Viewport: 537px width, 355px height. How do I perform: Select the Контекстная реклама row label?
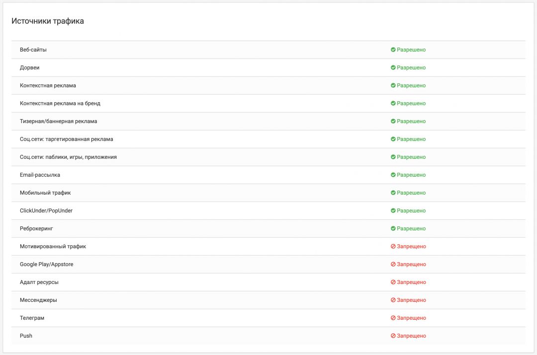click(x=48, y=85)
